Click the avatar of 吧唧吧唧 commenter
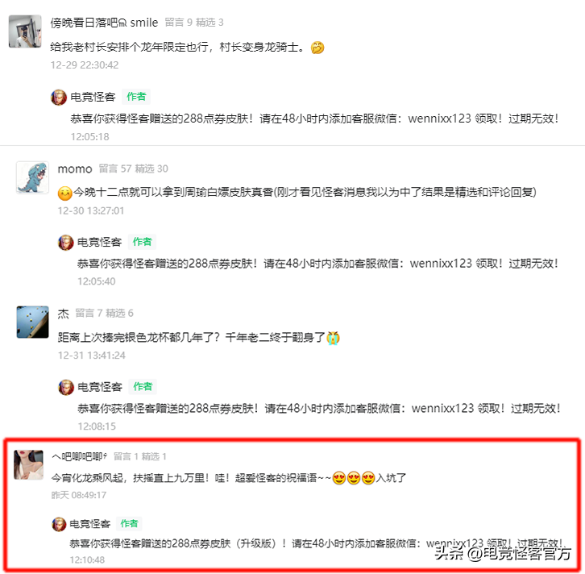Viewport: 585px width, 574px height. [x=28, y=464]
